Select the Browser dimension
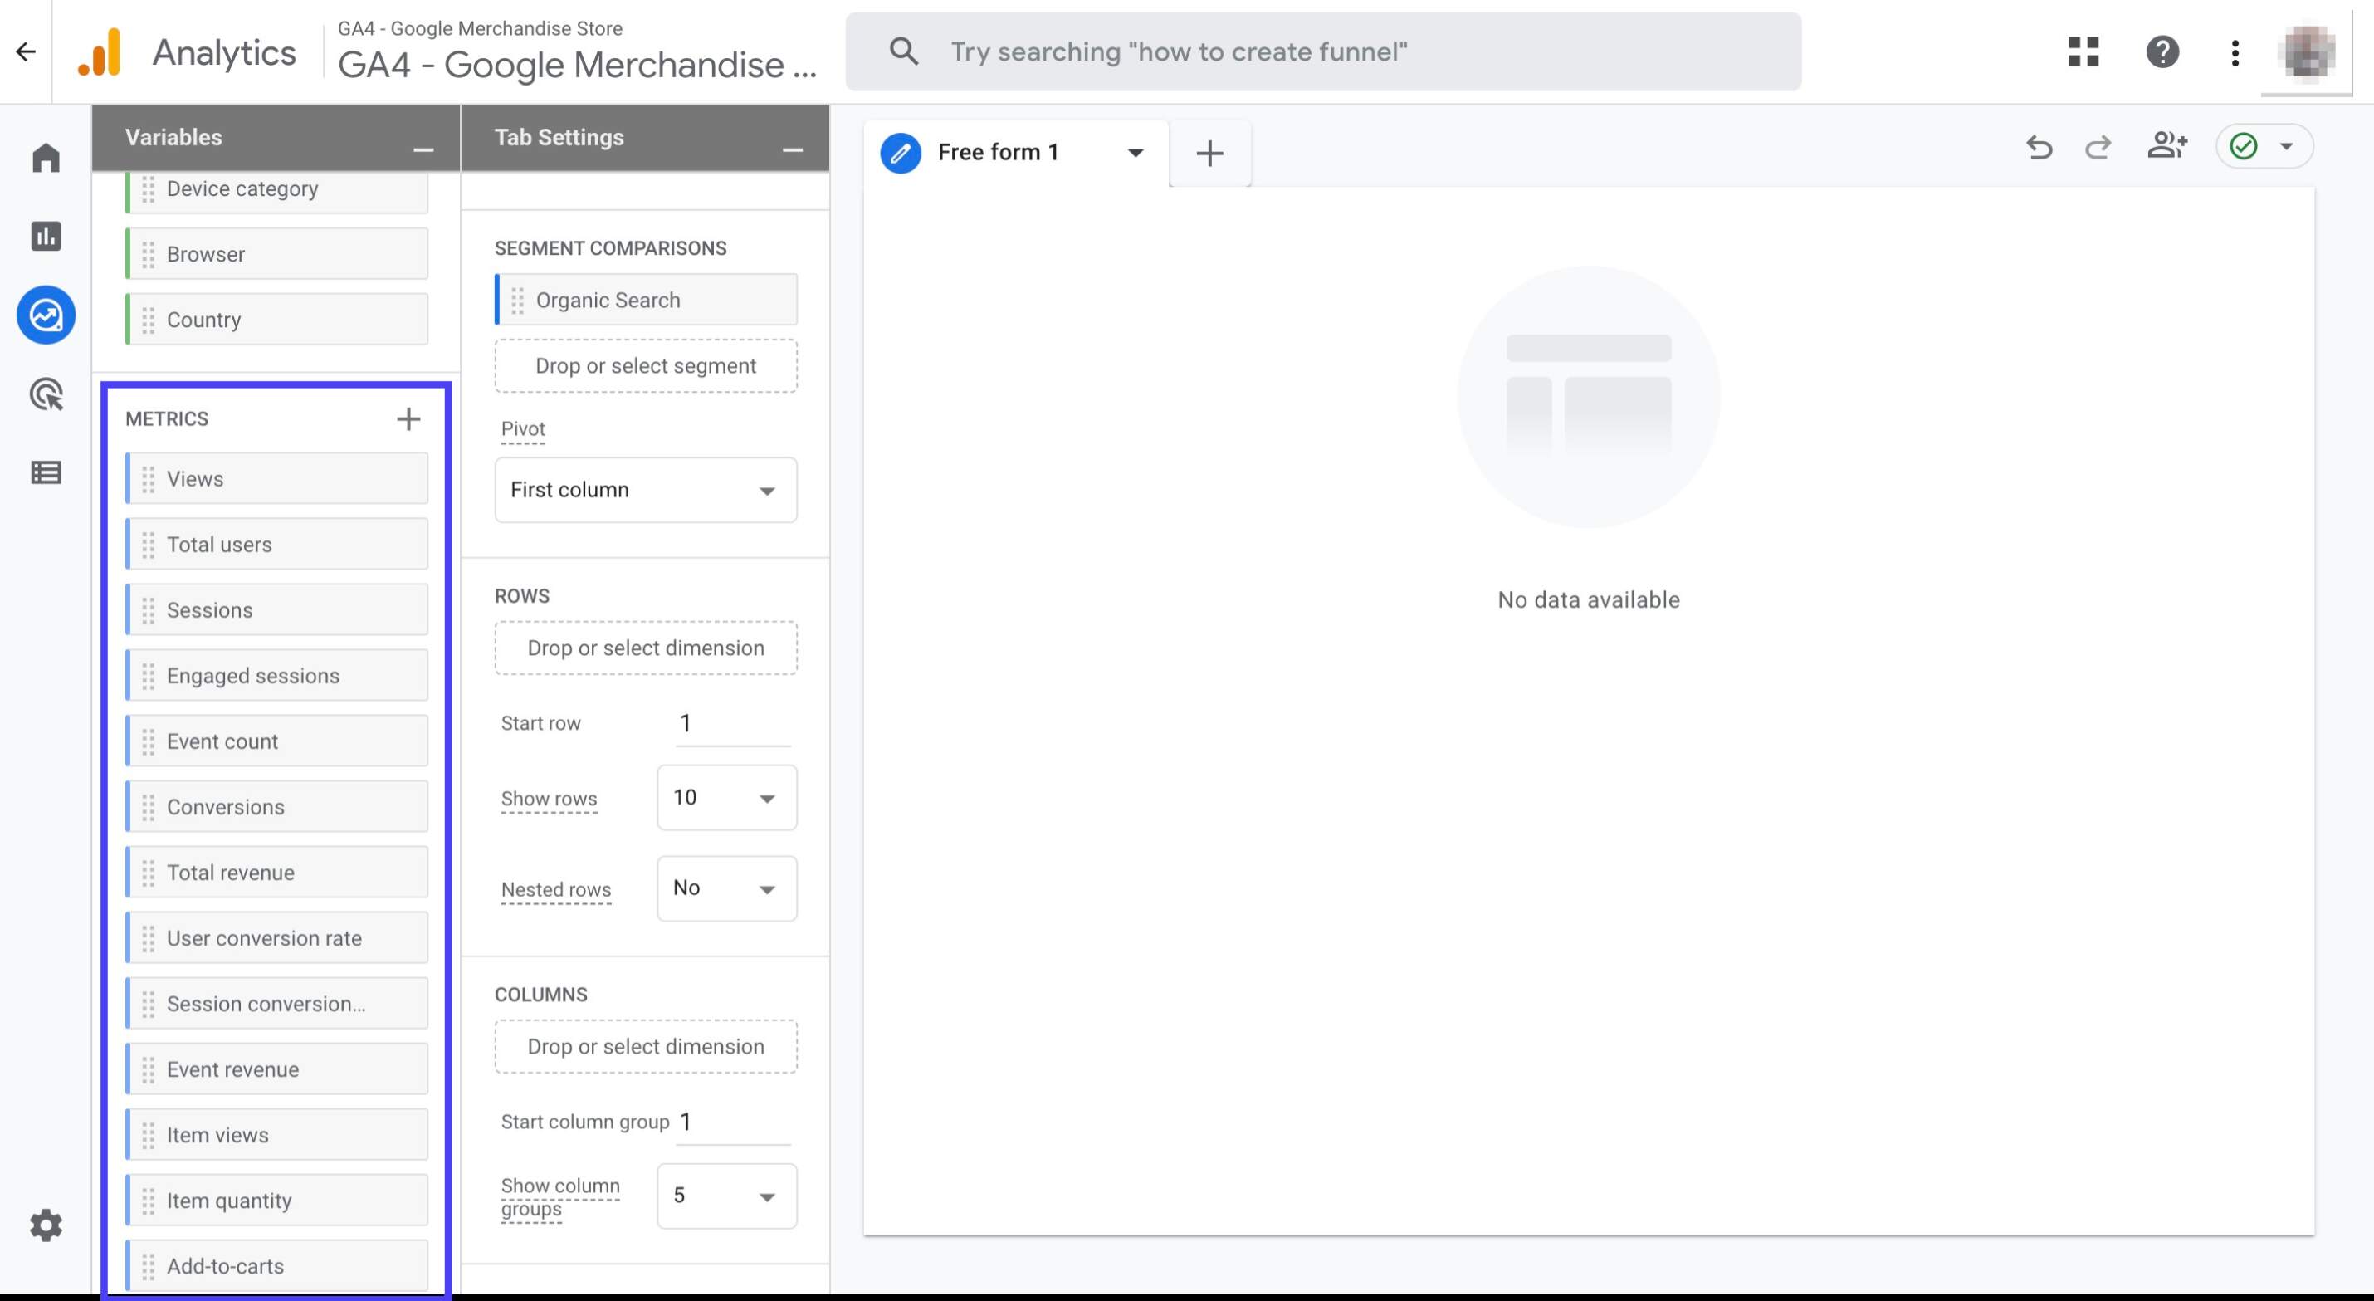This screenshot has width=2374, height=1301. pyautogui.click(x=276, y=253)
